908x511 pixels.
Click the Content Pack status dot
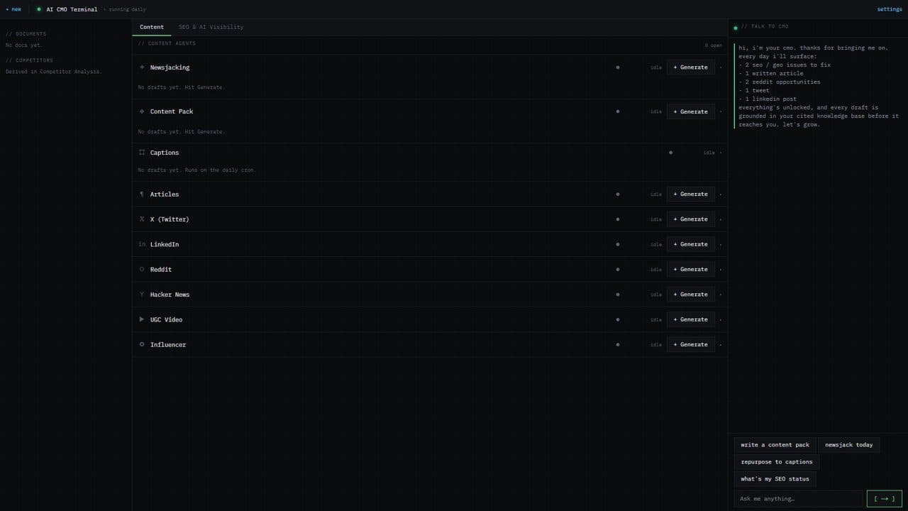[617, 111]
